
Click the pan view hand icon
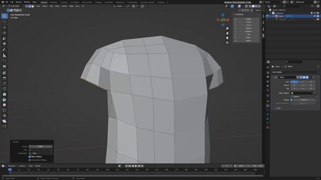pos(227,33)
